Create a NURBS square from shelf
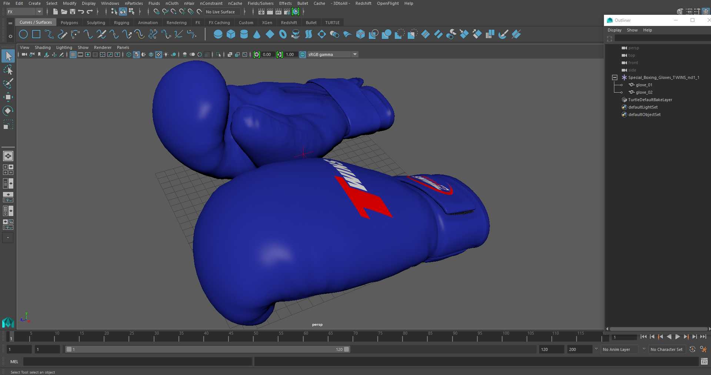 pos(36,34)
